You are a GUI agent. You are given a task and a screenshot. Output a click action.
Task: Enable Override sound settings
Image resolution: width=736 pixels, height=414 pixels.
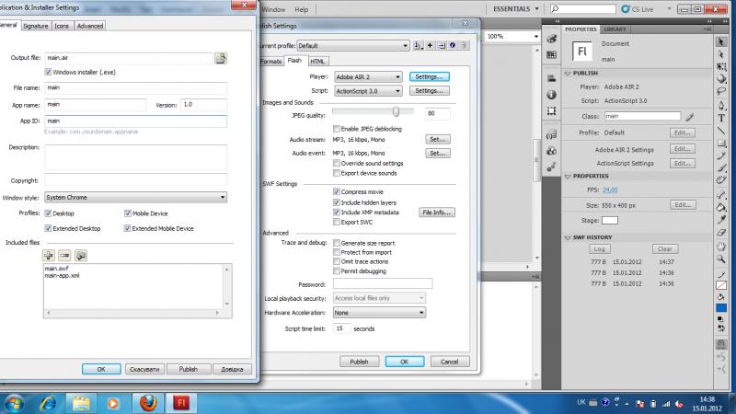(x=337, y=164)
